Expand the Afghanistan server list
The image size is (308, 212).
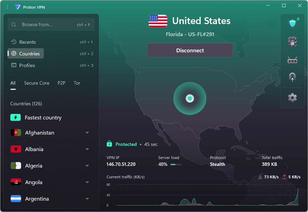pyautogui.click(x=87, y=132)
